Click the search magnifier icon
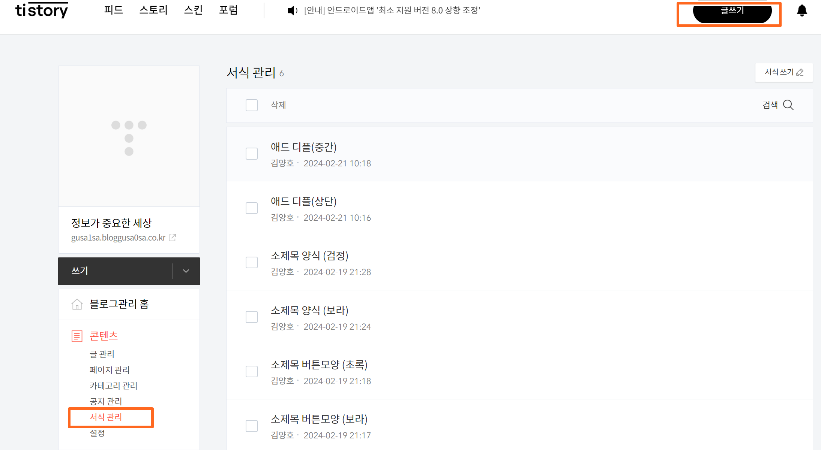This screenshot has height=450, width=821. tap(788, 105)
